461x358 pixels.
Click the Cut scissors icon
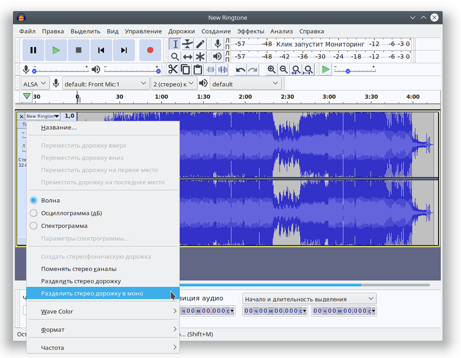[173, 70]
